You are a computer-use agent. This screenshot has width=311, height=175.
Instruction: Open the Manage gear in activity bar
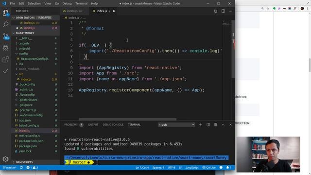5,159
